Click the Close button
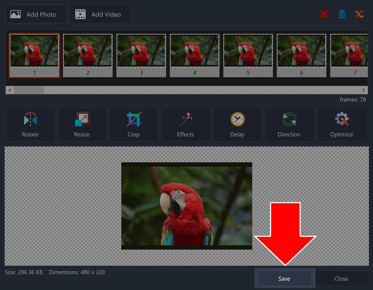This screenshot has width=373, height=290. pos(341,279)
